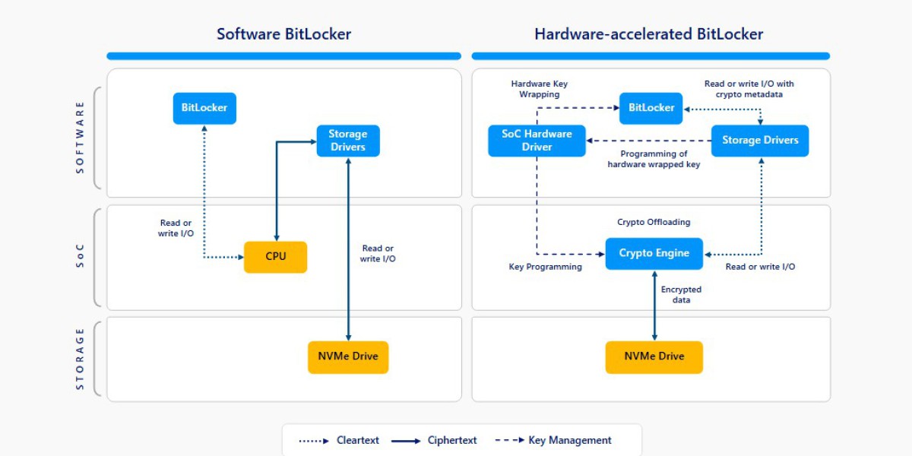The image size is (912, 456).
Task: Select NVMe Drive under Hardware-accelerated BitLocker
Action: click(654, 356)
